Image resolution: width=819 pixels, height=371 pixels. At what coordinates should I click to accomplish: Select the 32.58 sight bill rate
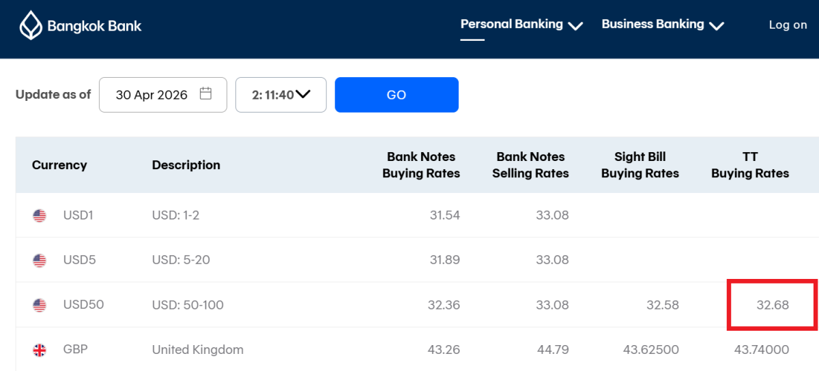[x=663, y=305]
